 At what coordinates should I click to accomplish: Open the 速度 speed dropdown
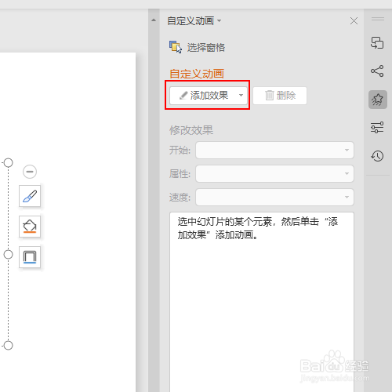tap(274, 197)
